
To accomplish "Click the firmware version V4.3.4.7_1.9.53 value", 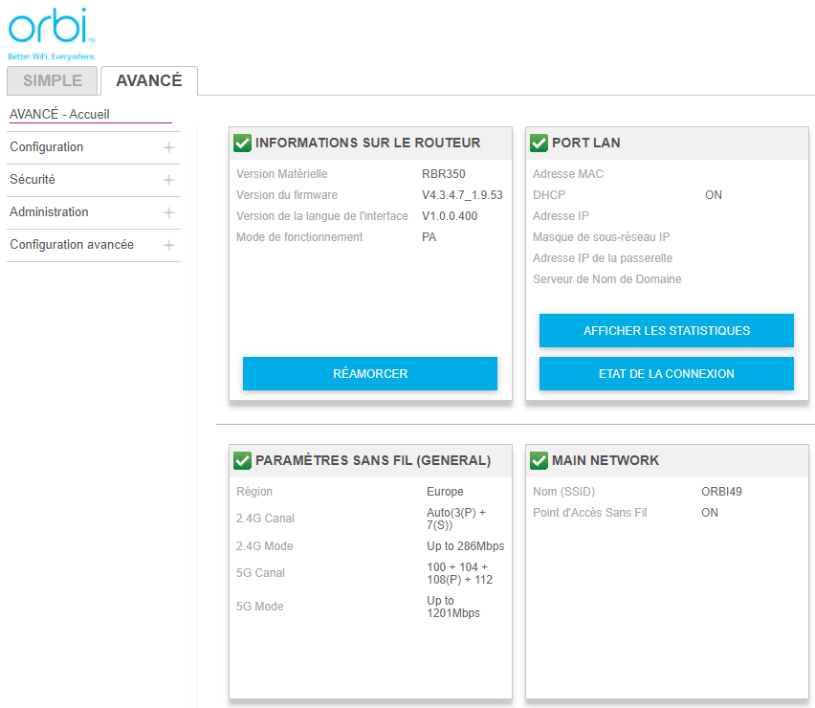I will (x=462, y=195).
